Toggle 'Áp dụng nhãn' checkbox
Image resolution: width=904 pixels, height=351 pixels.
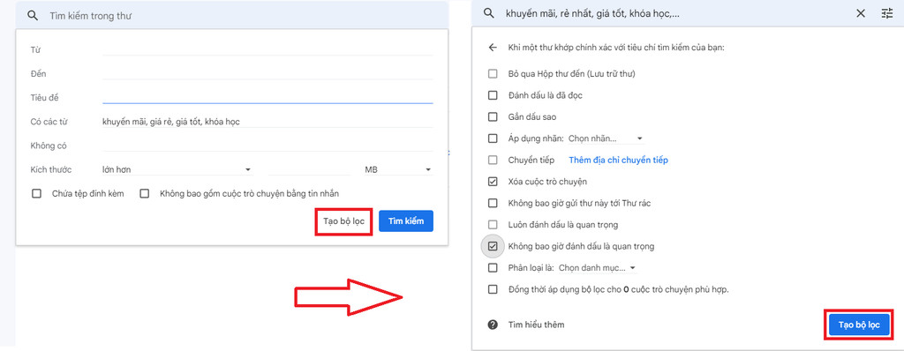[493, 138]
